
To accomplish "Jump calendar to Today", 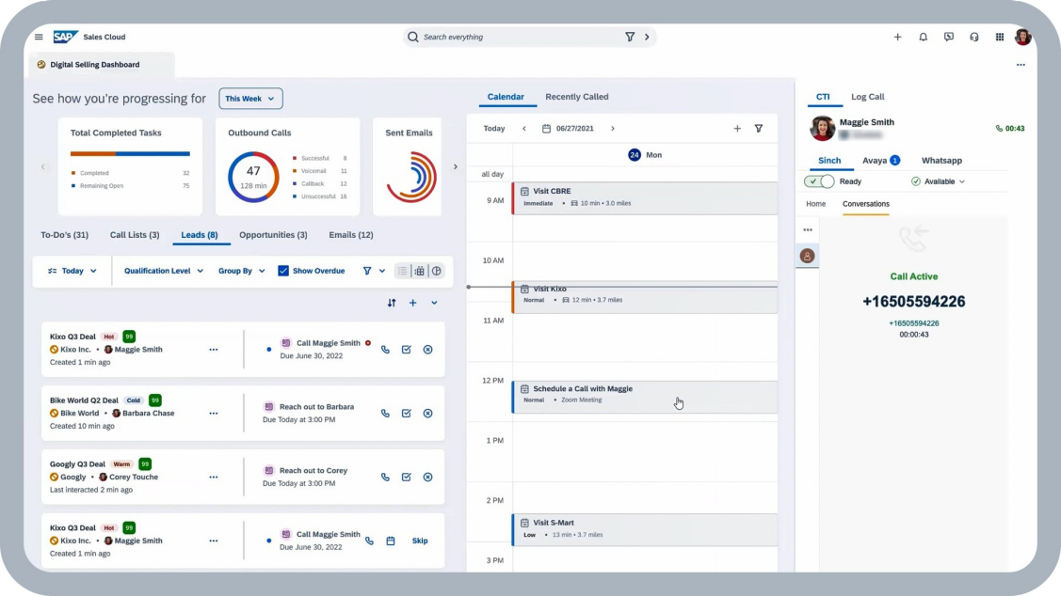I will (x=494, y=129).
